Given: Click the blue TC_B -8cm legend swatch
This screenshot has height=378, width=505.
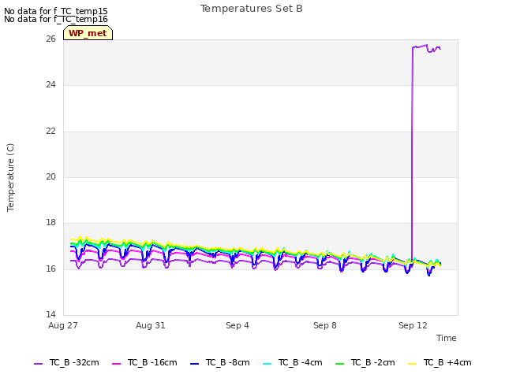Looking at the screenshot, I should coord(195,364).
